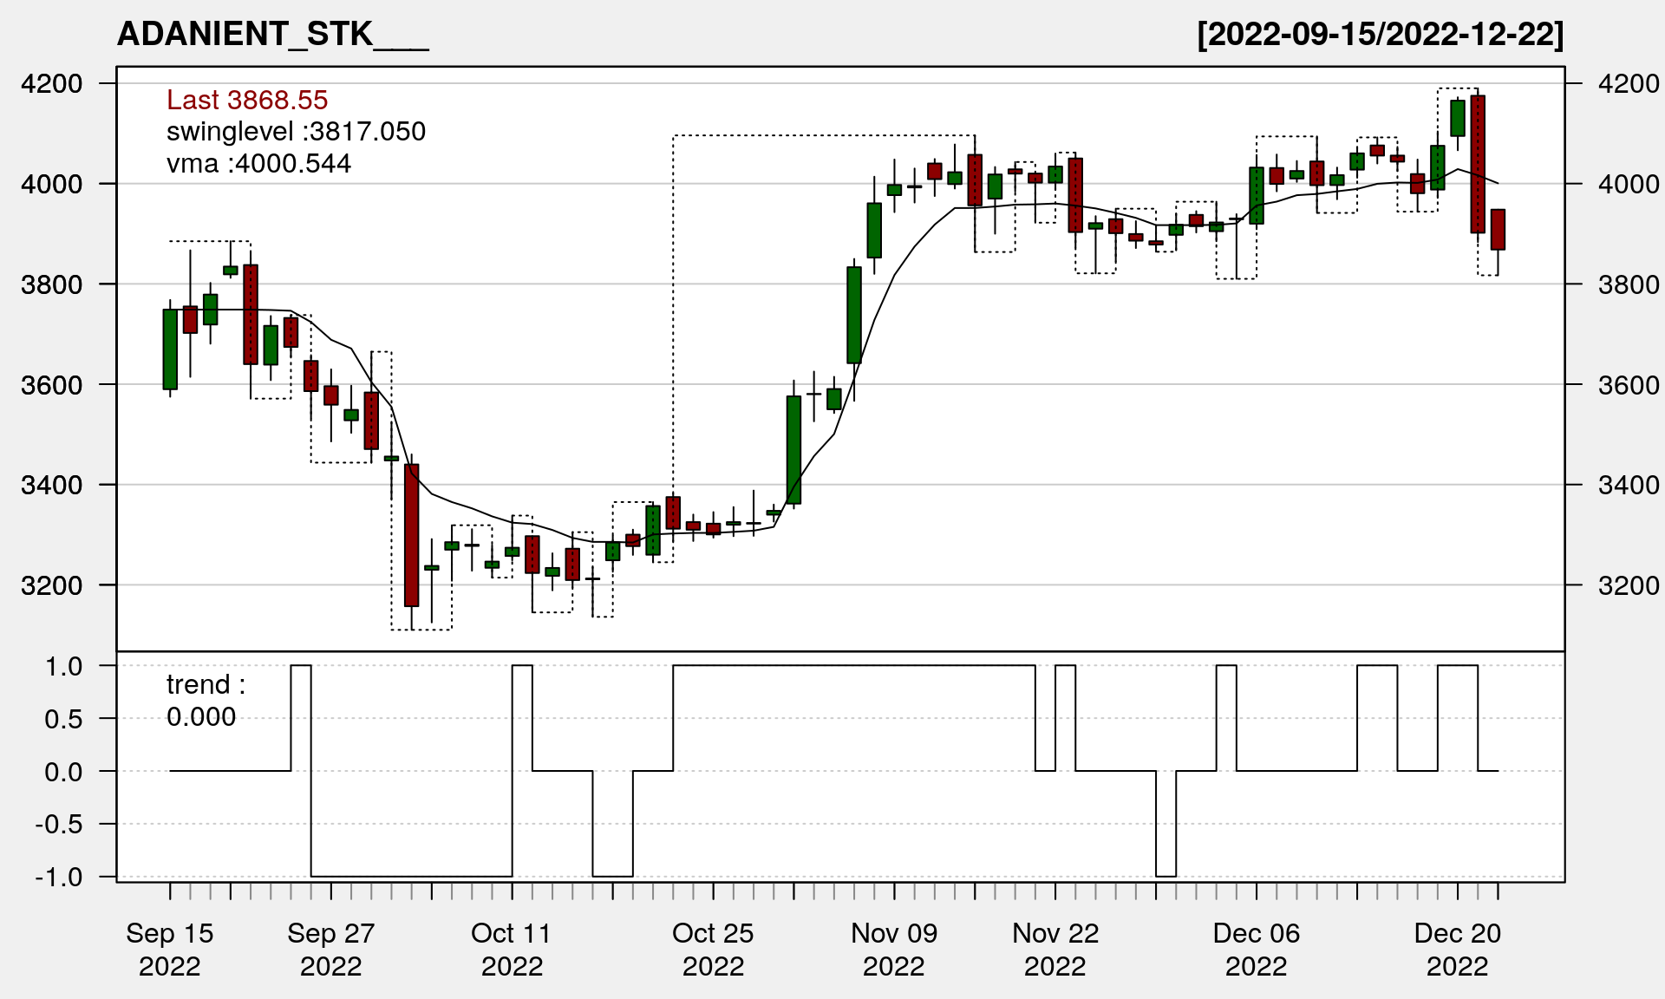Viewport: 1665px width, 999px height.
Task: Click the Nov 09 2022 axis label
Action: (x=894, y=949)
